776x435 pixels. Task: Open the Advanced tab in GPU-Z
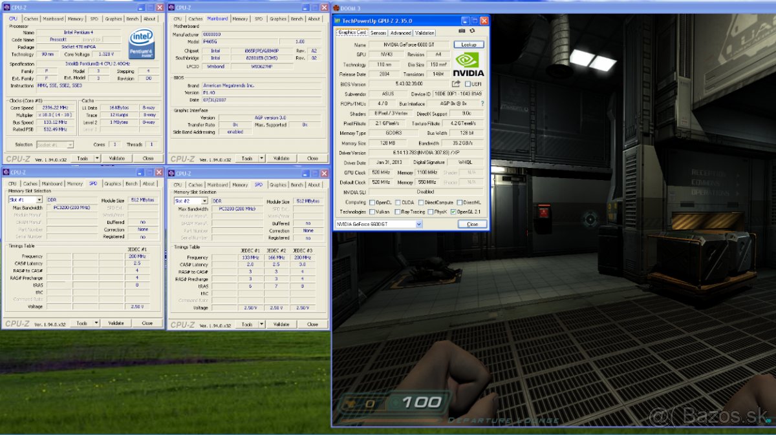pos(400,33)
